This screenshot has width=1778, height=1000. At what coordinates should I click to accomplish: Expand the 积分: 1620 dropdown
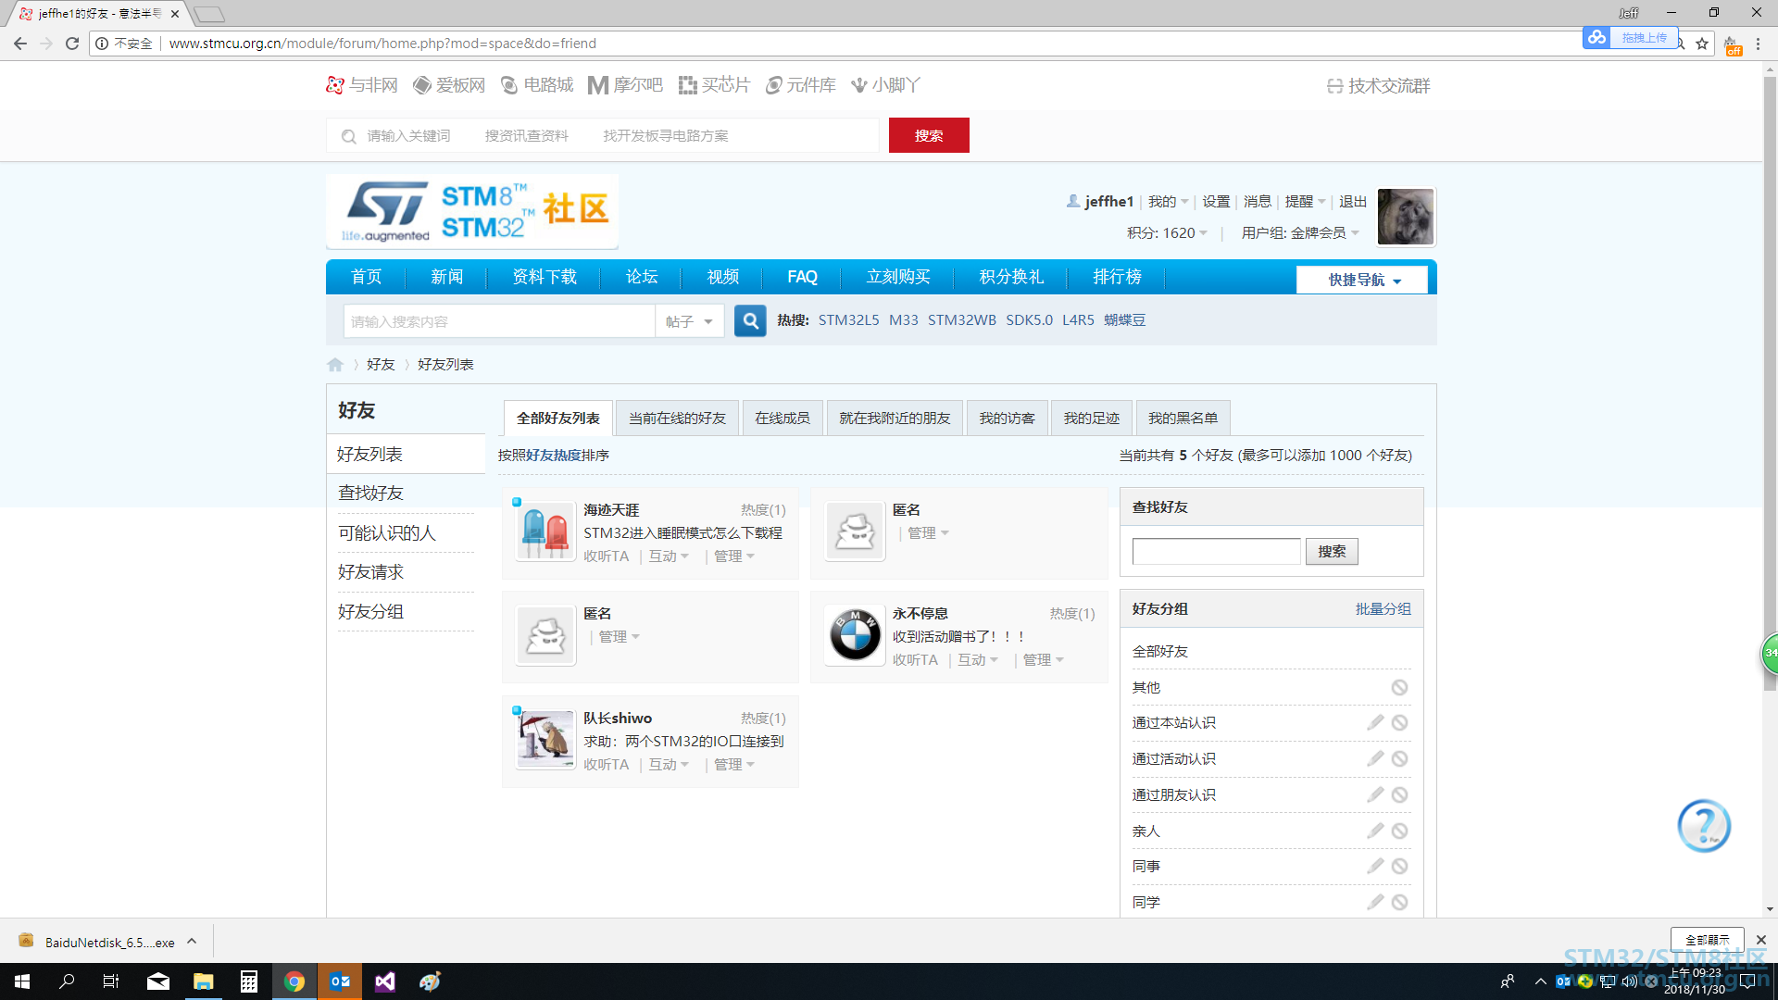(x=1167, y=233)
